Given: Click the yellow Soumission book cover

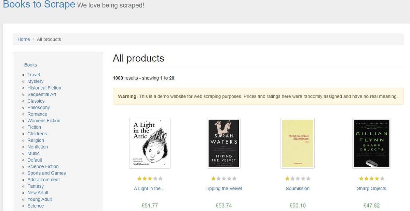Looking at the screenshot, I should pos(297,143).
